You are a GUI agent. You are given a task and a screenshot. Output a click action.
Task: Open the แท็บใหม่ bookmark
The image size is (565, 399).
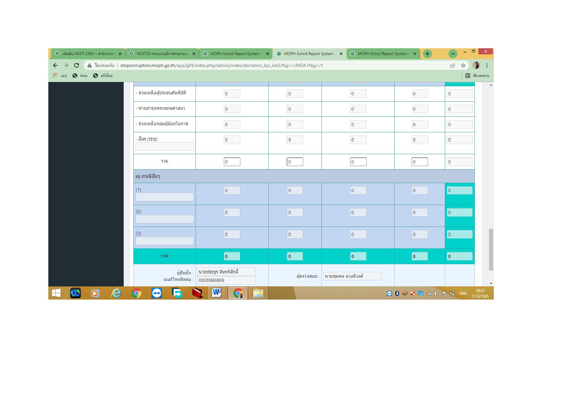click(103, 76)
